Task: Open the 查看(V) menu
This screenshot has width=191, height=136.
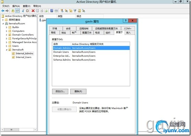Action: (27, 6)
